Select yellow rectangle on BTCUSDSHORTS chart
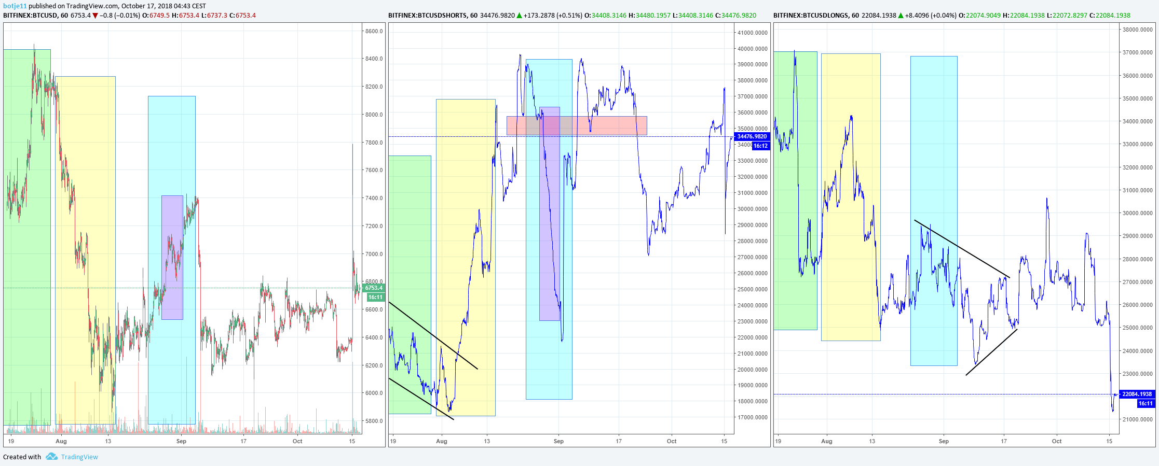The image size is (1159, 466). pos(466,258)
